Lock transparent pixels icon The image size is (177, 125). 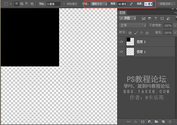pos(130,33)
